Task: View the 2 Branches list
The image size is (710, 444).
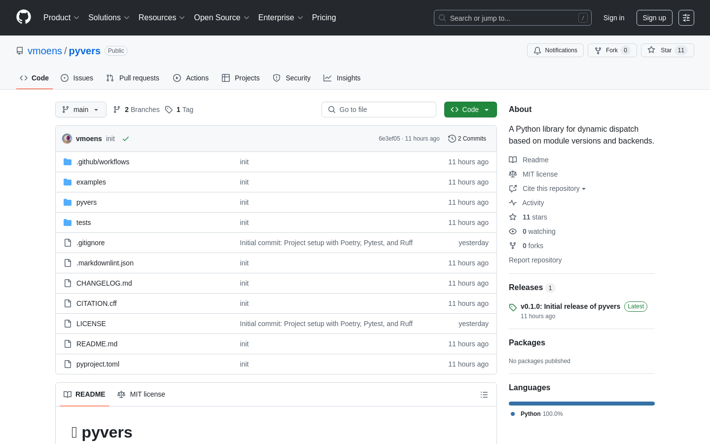Action: [x=136, y=110]
